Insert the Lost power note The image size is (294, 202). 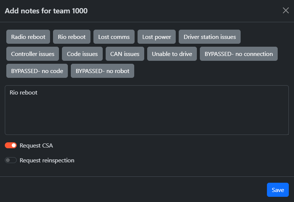click(157, 37)
